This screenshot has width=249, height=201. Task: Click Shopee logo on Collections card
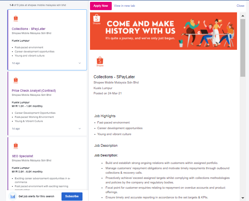pyautogui.click(x=16, y=19)
